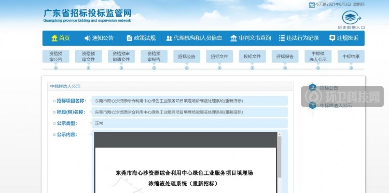This screenshot has width=389, height=193.
Task: Select the 评标报告 stage tab
Action: [285, 57]
